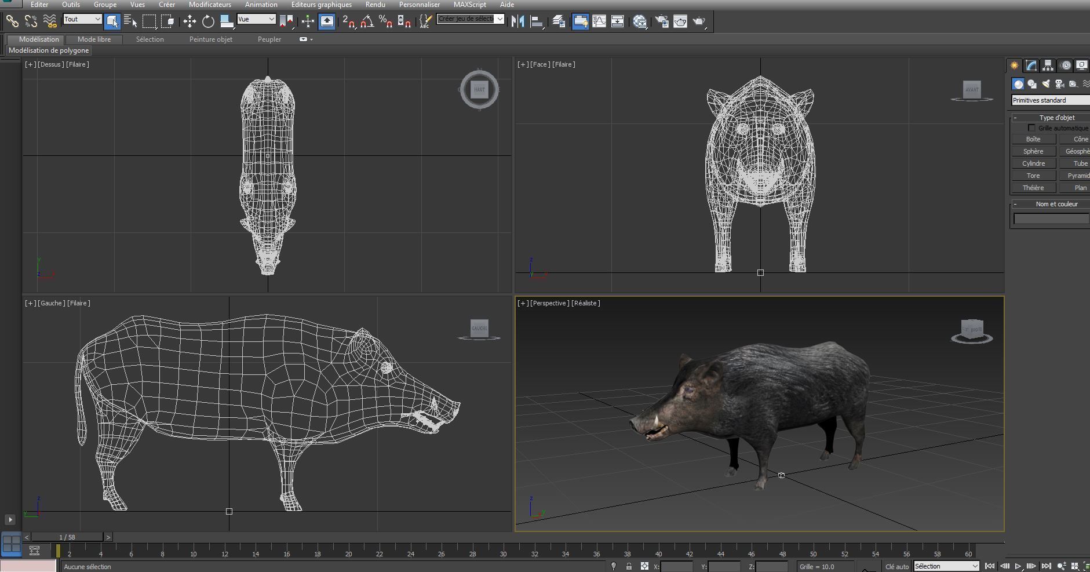
Task: Select the Shapes category icon
Action: (1032, 84)
